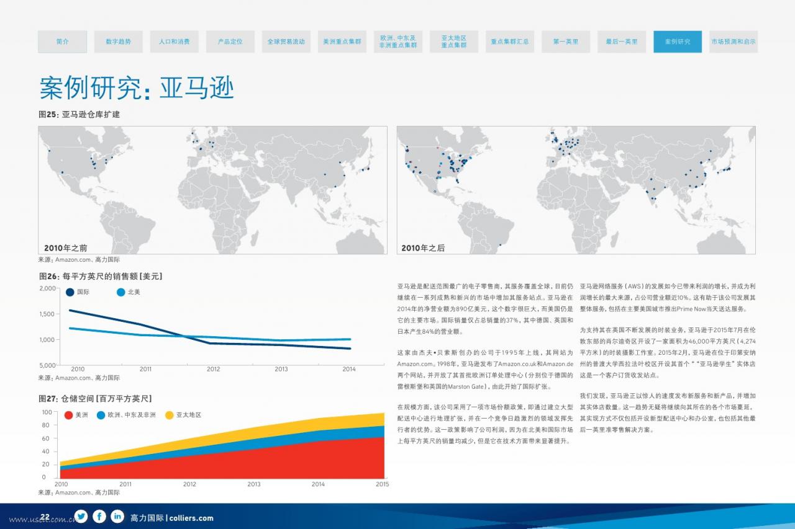Select the 亚太地区重点集群 tab
This screenshot has width=795, height=529.
[x=454, y=42]
